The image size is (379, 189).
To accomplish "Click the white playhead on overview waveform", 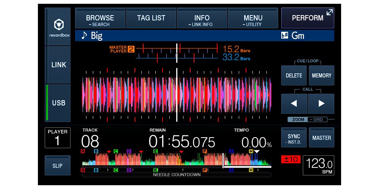I will pos(223,161).
